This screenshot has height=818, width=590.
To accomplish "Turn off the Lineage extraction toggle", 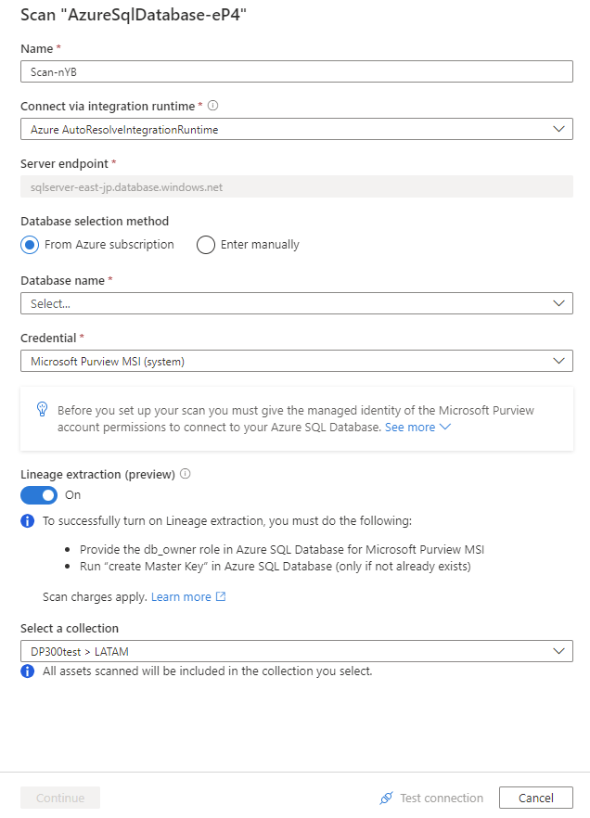I will click(38, 494).
